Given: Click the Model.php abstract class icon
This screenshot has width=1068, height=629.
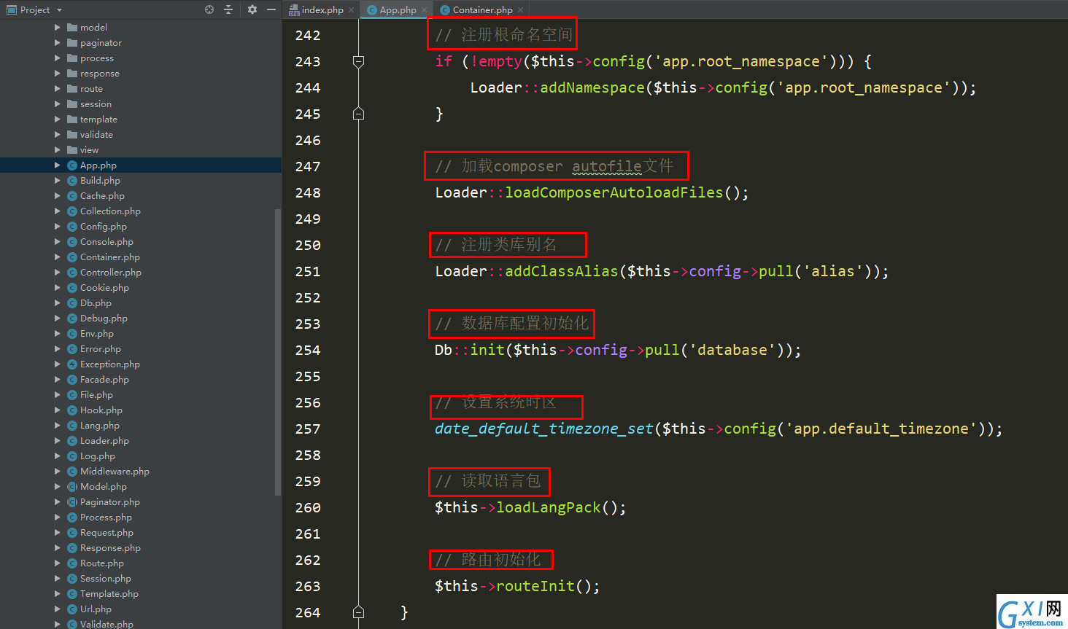Looking at the screenshot, I should [x=72, y=487].
